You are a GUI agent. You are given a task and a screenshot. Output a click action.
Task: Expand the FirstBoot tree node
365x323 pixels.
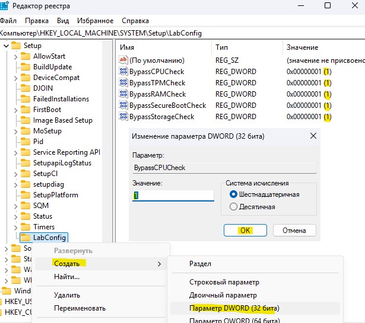click(x=15, y=110)
